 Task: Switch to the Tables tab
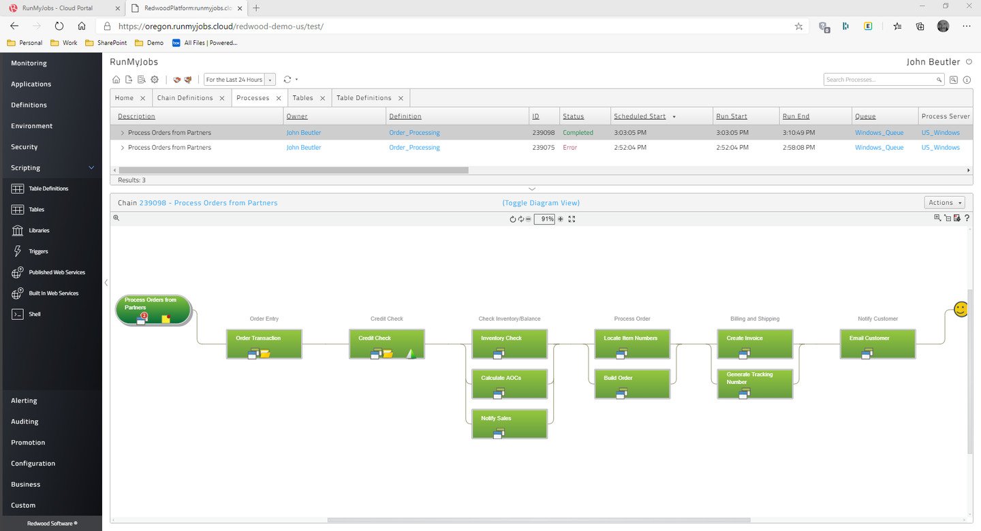point(302,98)
